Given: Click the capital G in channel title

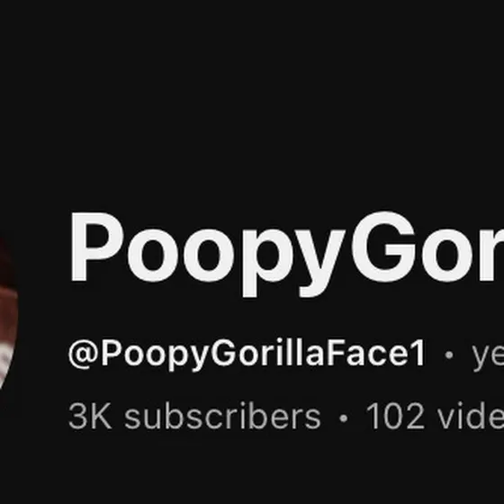Looking at the screenshot, I should click(x=384, y=247).
